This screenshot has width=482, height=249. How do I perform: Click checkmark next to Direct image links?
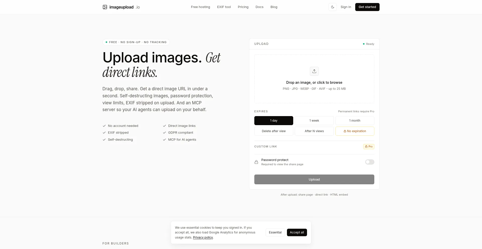(164, 126)
